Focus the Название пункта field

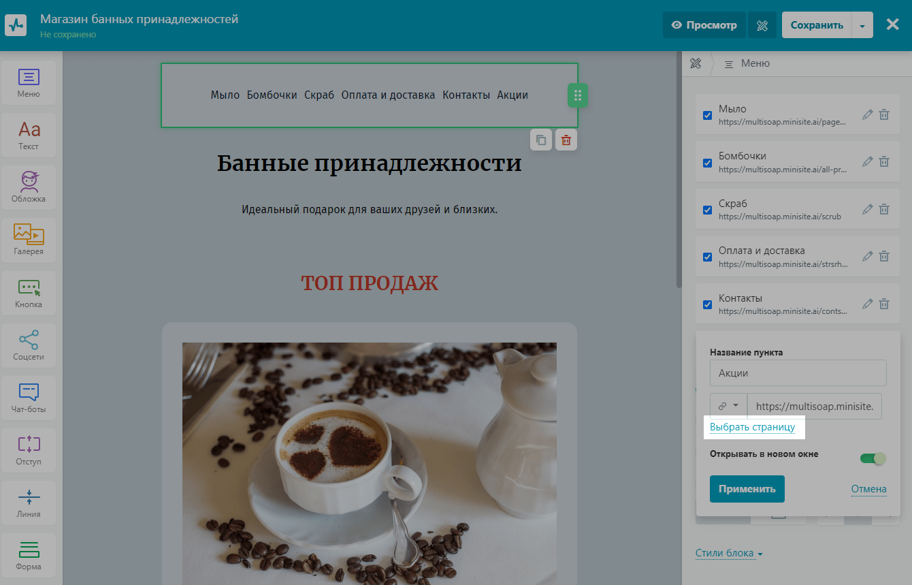798,373
